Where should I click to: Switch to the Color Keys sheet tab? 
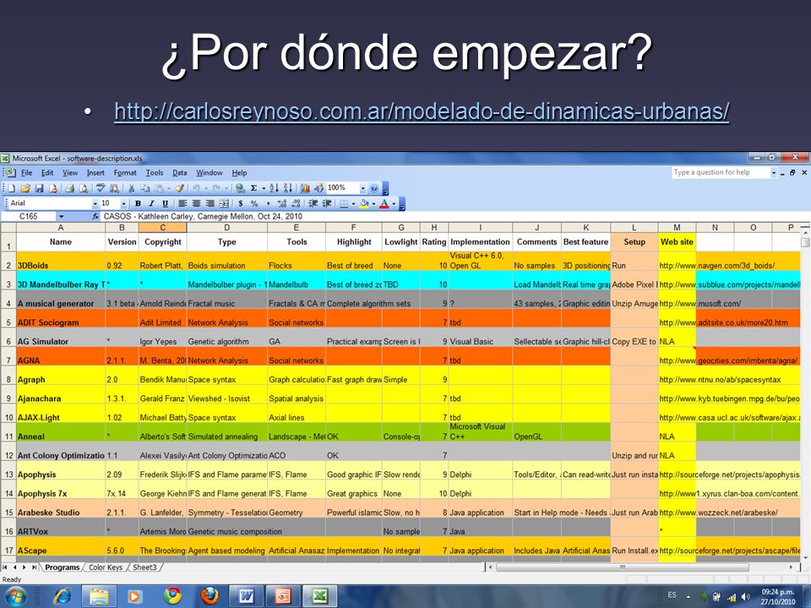(106, 567)
